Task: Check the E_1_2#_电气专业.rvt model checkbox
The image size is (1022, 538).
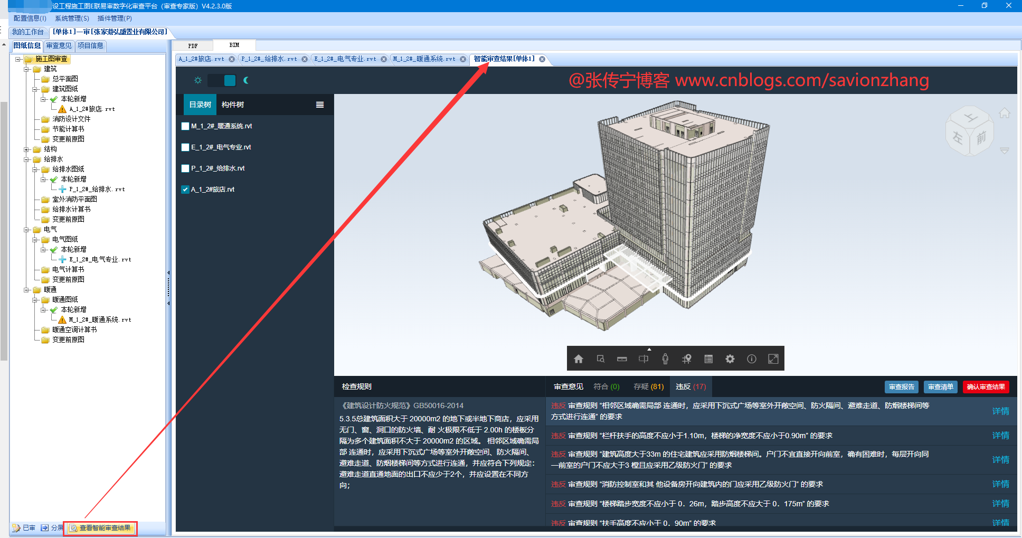Action: coord(185,147)
